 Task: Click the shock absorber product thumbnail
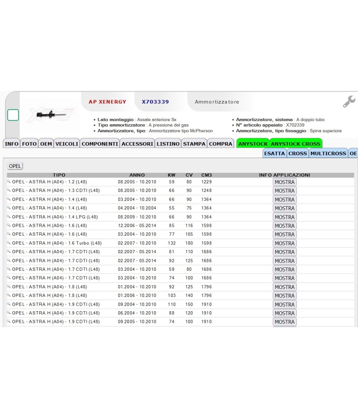coord(51,115)
